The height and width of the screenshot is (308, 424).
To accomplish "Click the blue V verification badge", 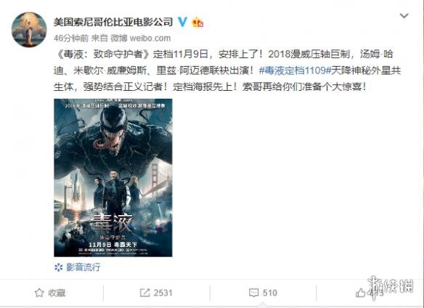I will point(183,22).
